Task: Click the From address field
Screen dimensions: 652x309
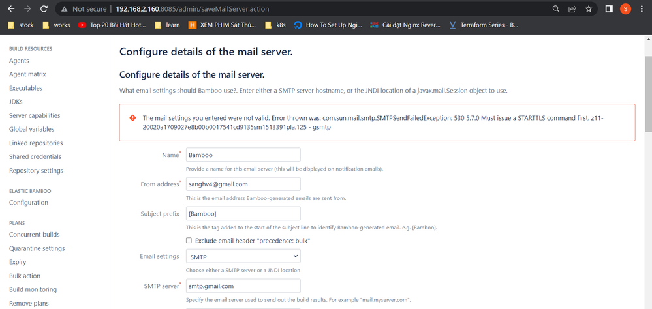Action: pos(243,184)
